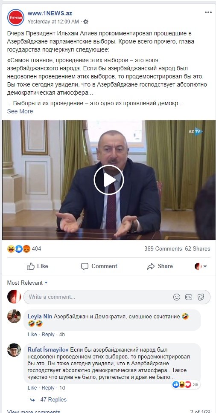216x413 pixels.
Task: Expand the post text with See More
Action: pos(20,111)
